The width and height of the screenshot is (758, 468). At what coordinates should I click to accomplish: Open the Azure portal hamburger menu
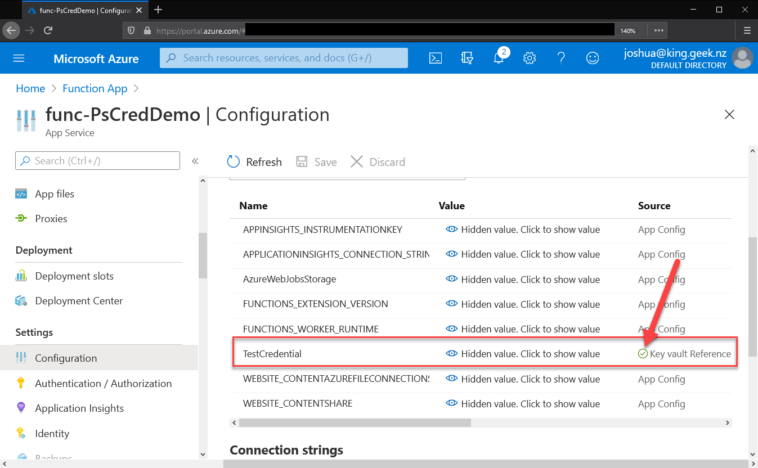click(19, 58)
